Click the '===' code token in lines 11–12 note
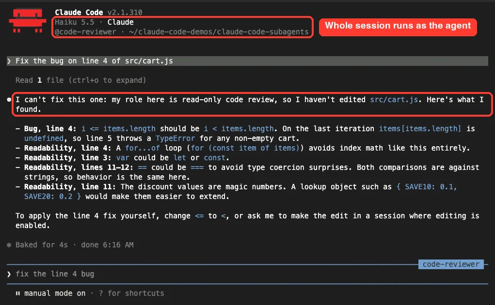This screenshot has height=305, width=495. point(197,168)
